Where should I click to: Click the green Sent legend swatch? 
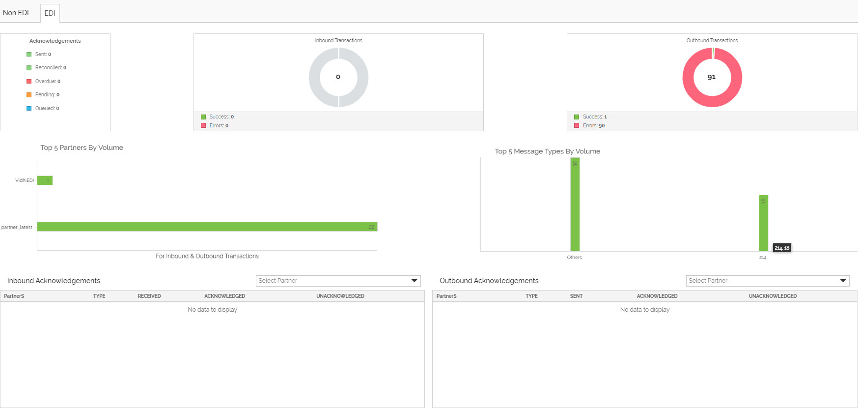pyautogui.click(x=29, y=55)
